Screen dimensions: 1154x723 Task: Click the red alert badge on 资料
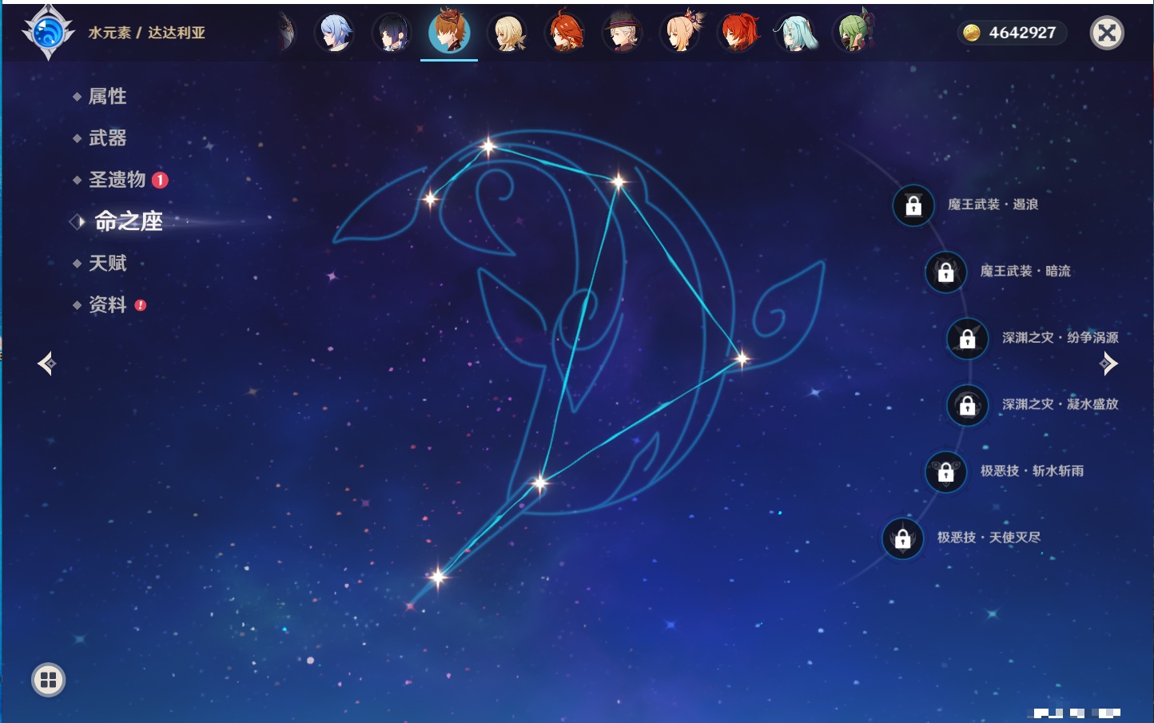(x=141, y=305)
